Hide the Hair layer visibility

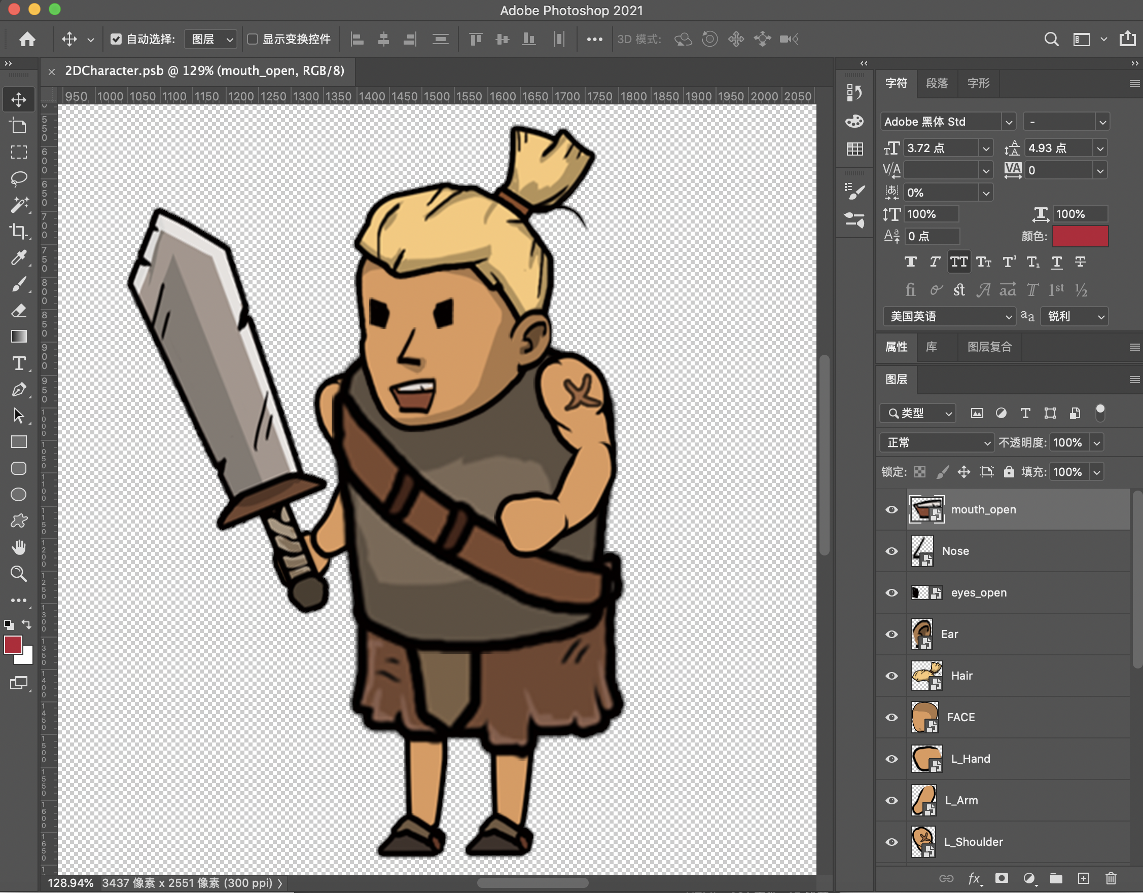coord(891,676)
